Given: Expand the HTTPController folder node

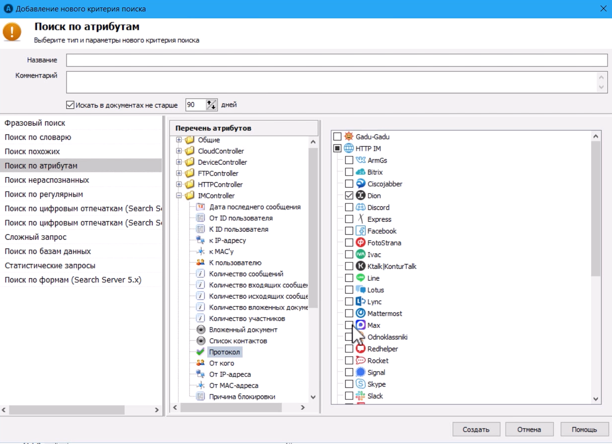Looking at the screenshot, I should click(x=179, y=185).
